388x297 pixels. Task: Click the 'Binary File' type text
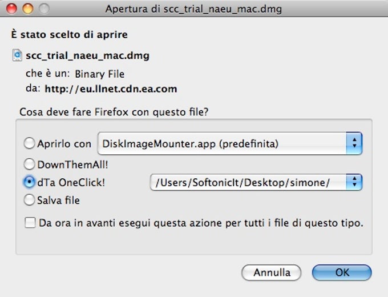tap(100, 74)
